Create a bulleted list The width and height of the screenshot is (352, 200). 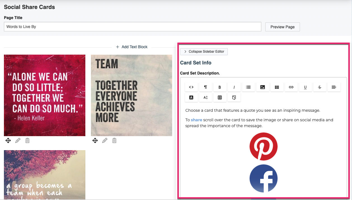248,87
